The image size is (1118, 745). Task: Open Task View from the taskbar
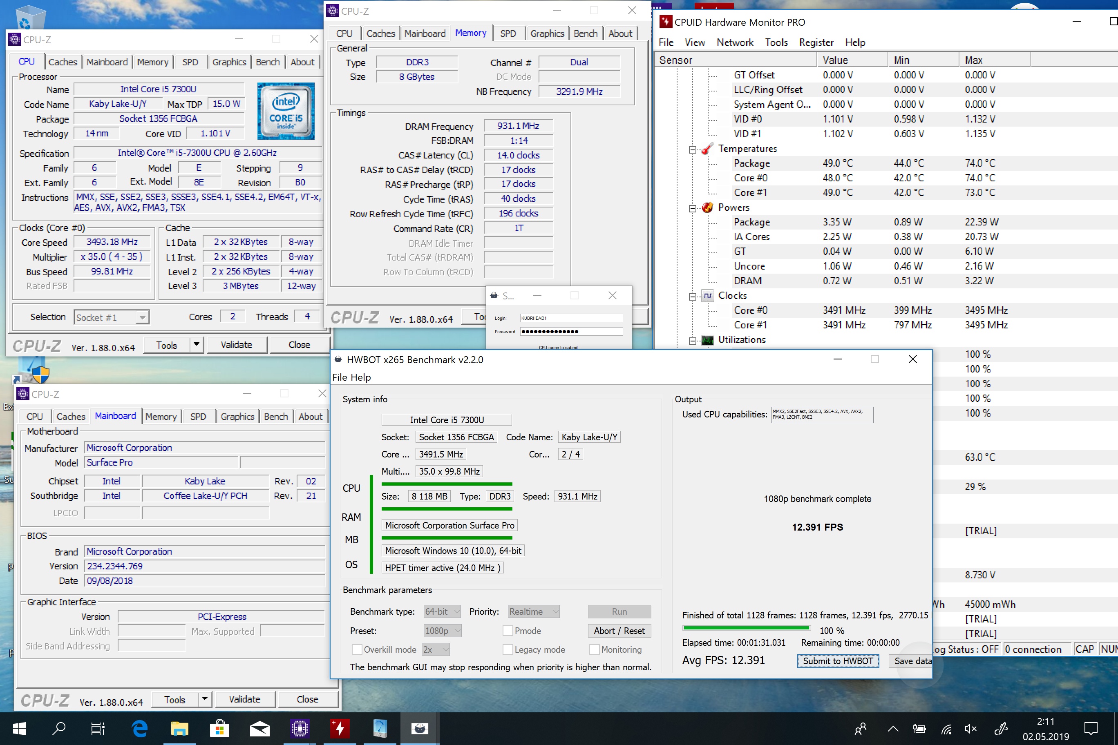tap(97, 728)
